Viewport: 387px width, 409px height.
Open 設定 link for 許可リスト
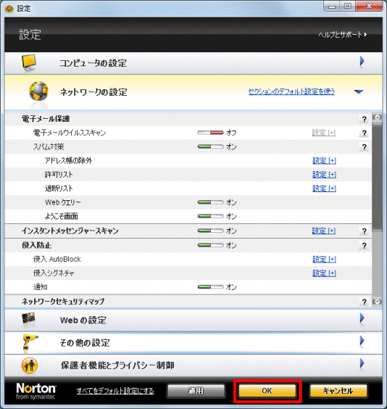pyautogui.click(x=324, y=175)
